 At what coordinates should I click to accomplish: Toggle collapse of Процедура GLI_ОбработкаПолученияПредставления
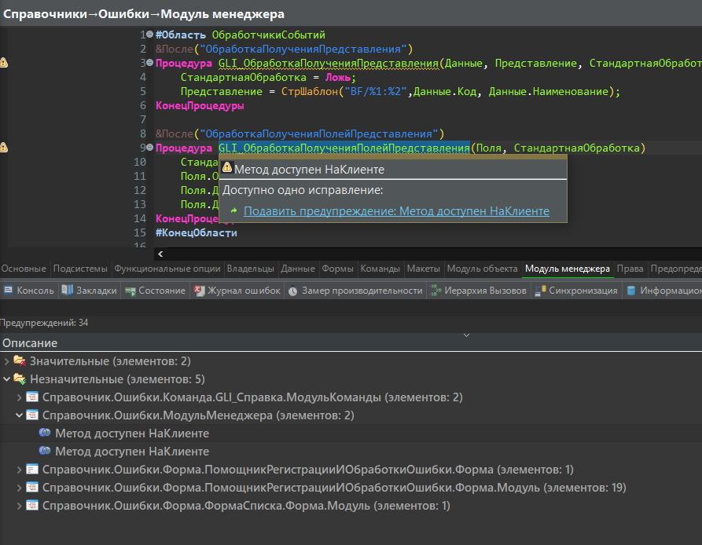click(x=149, y=64)
